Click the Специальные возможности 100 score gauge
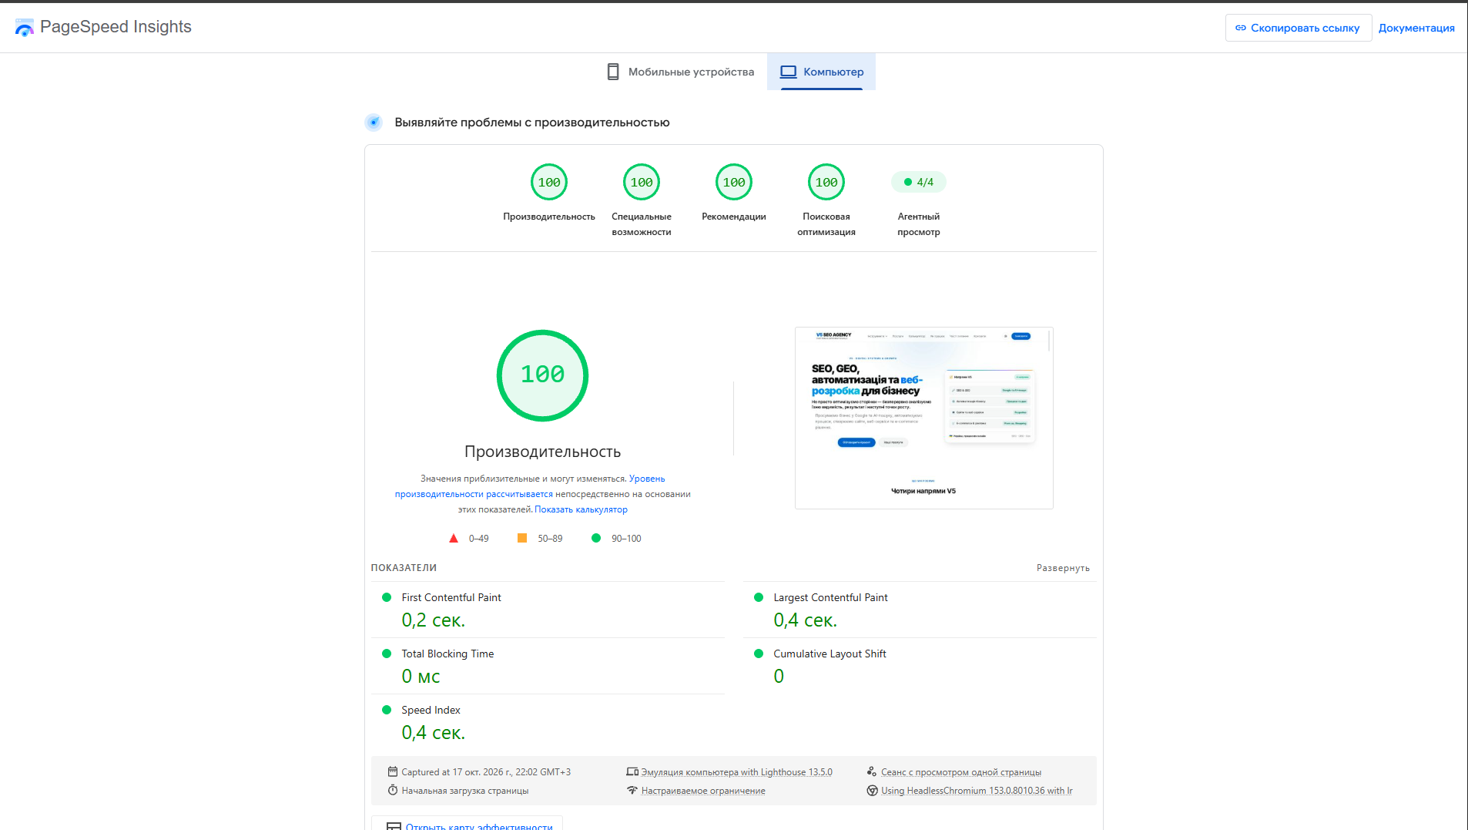This screenshot has width=1468, height=830. (x=642, y=183)
